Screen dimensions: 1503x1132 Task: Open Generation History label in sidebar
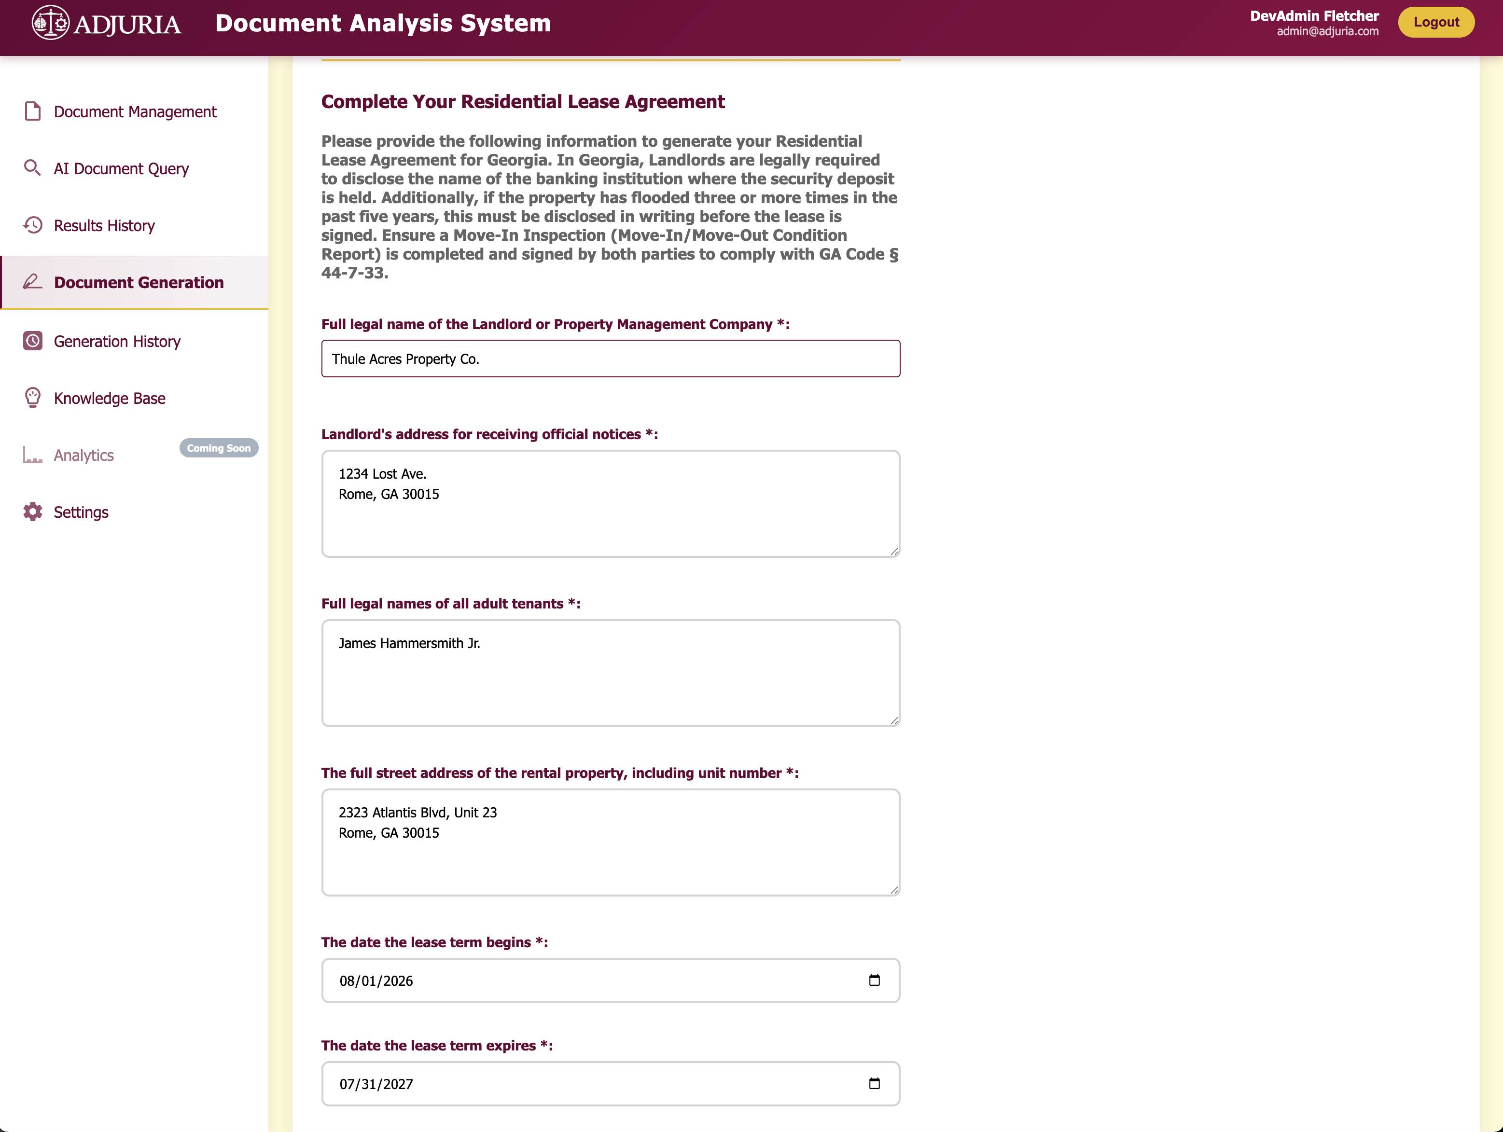point(117,341)
